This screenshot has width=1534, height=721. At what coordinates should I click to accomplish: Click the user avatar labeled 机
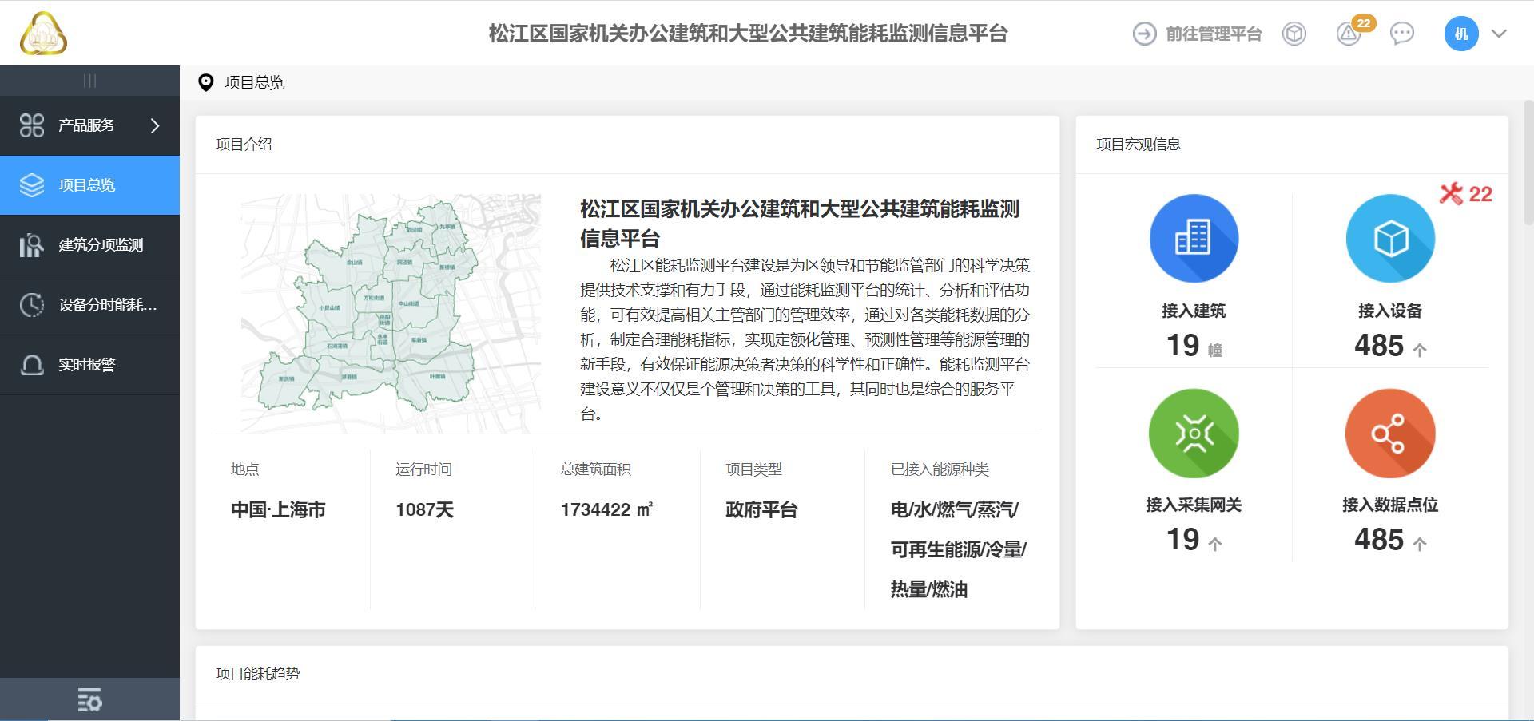[x=1460, y=34]
